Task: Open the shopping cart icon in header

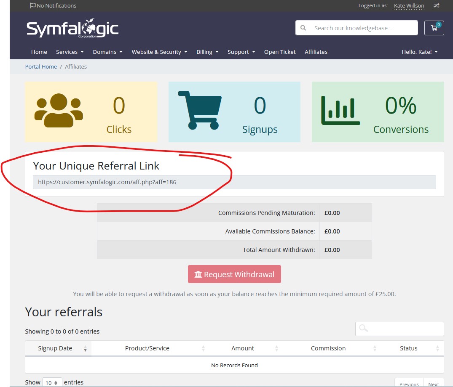Action: [x=434, y=28]
